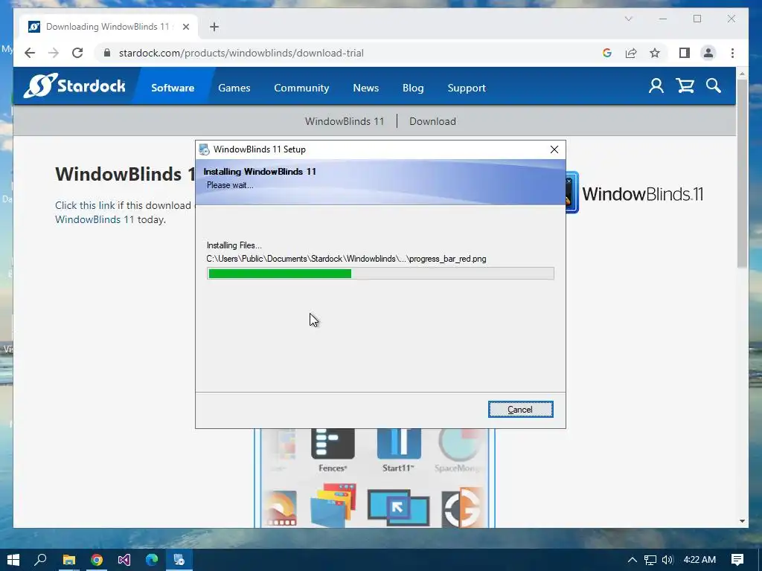This screenshot has height=571, width=762.
Task: Click the network tray icon
Action: click(650, 560)
